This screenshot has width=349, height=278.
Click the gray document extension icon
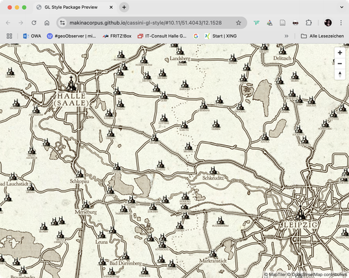(282, 23)
